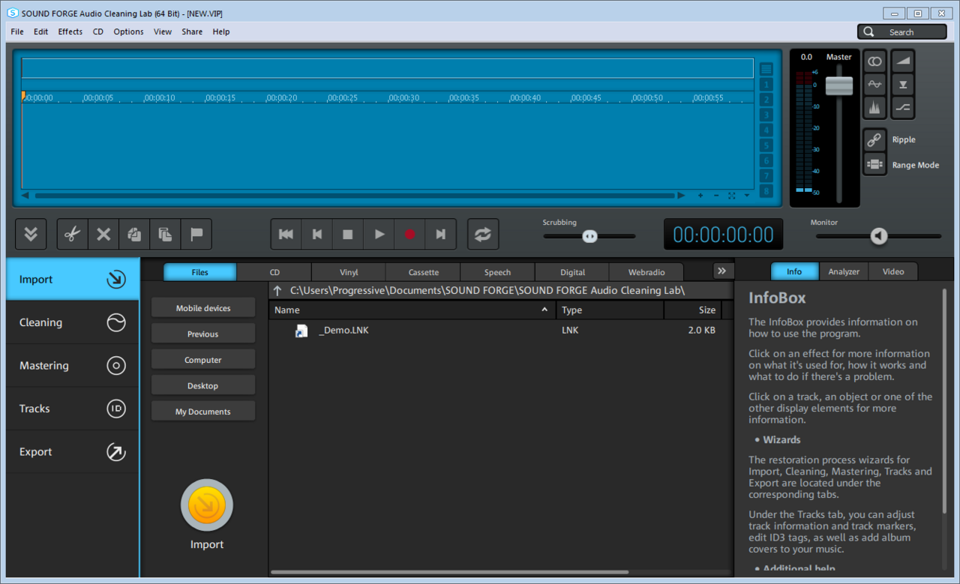Sort files by Name column header
Viewport: 960px width, 584px height.
pyautogui.click(x=412, y=310)
